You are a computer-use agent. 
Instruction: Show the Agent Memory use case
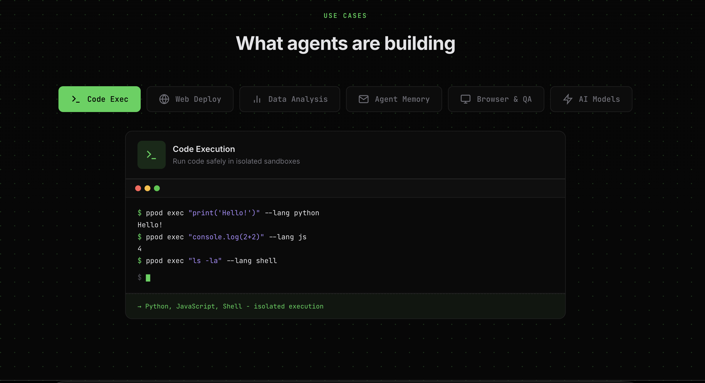[402, 99]
